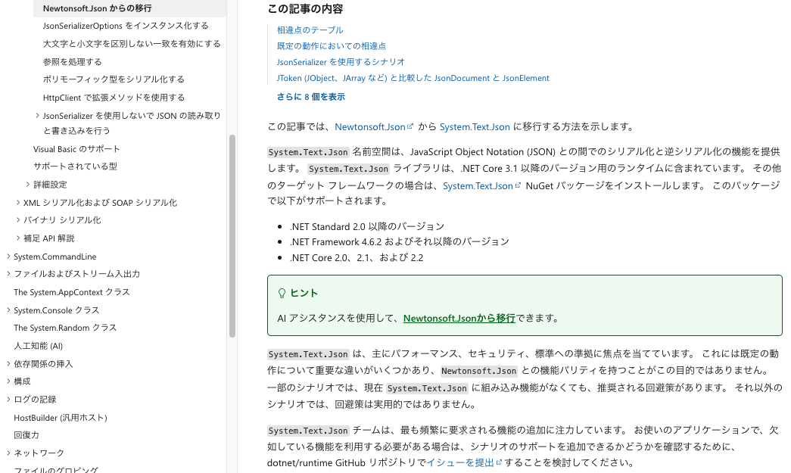The image size is (791, 473).
Task: Expand XML シリアル化および SOAP シリアル化 section
Action: click(18, 203)
